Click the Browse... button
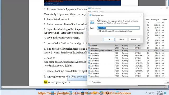This screenshot has height=95, width=169. tap(134, 39)
